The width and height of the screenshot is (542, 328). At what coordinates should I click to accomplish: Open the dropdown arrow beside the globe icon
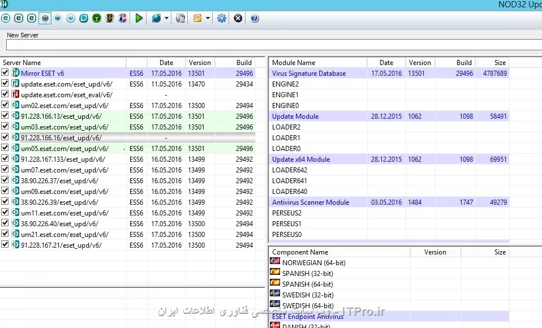166,18
